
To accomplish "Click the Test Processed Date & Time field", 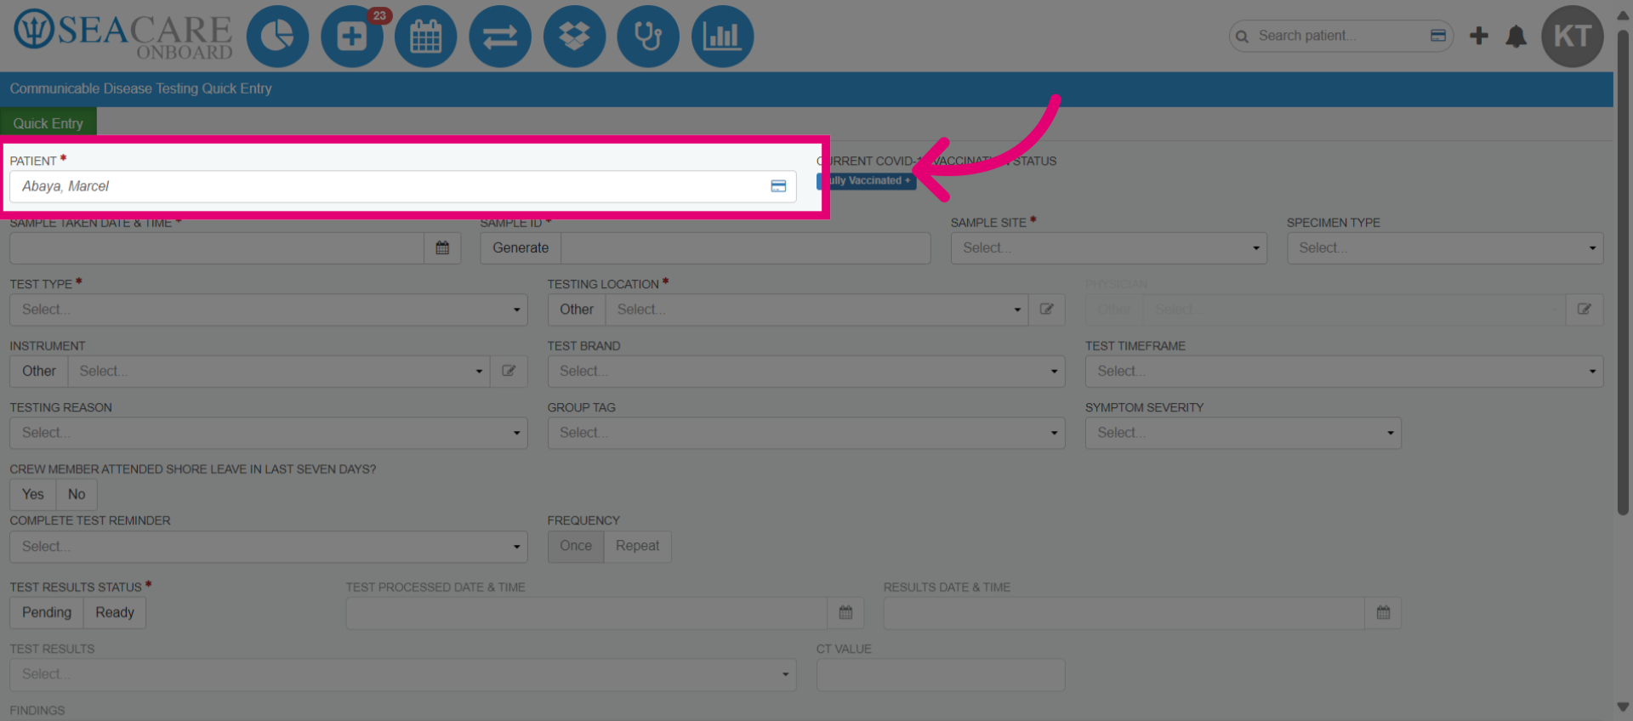I will pyautogui.click(x=587, y=612).
